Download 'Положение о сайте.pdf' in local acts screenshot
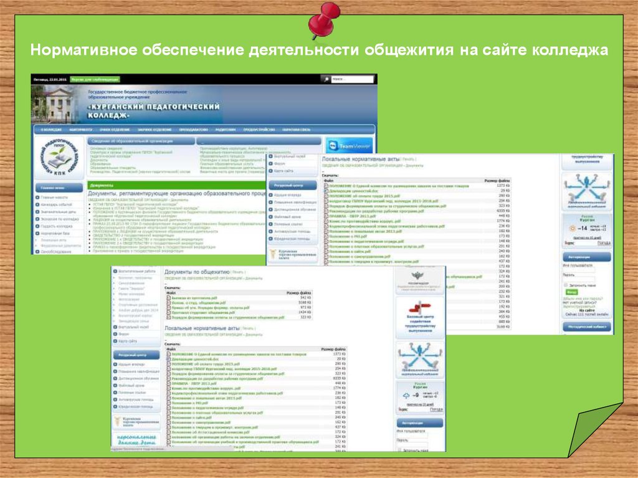 [350, 252]
